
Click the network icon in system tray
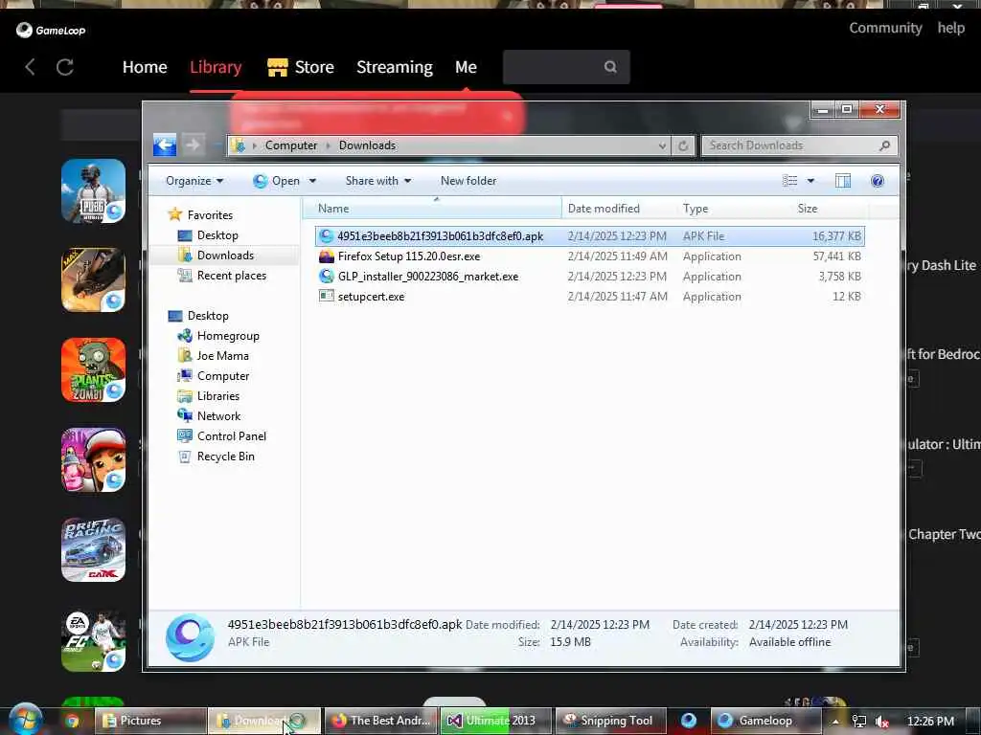(859, 722)
